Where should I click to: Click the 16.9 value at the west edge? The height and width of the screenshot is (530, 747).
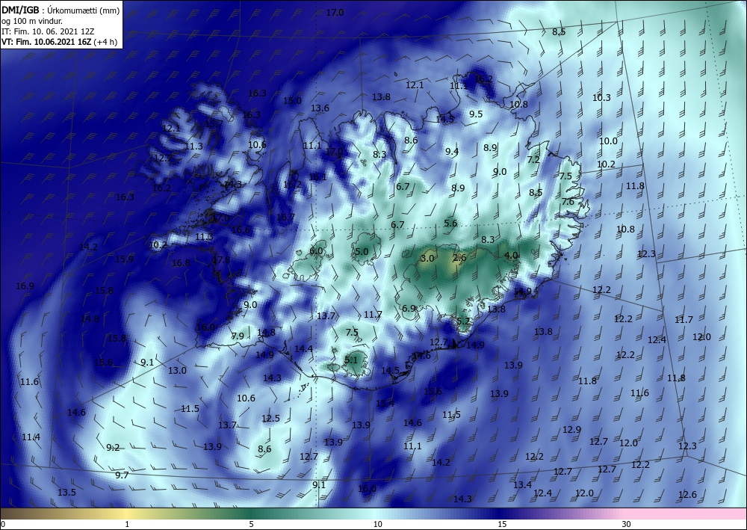pyautogui.click(x=25, y=286)
